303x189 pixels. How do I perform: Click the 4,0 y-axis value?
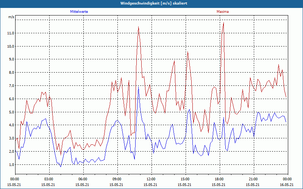coord(12,125)
